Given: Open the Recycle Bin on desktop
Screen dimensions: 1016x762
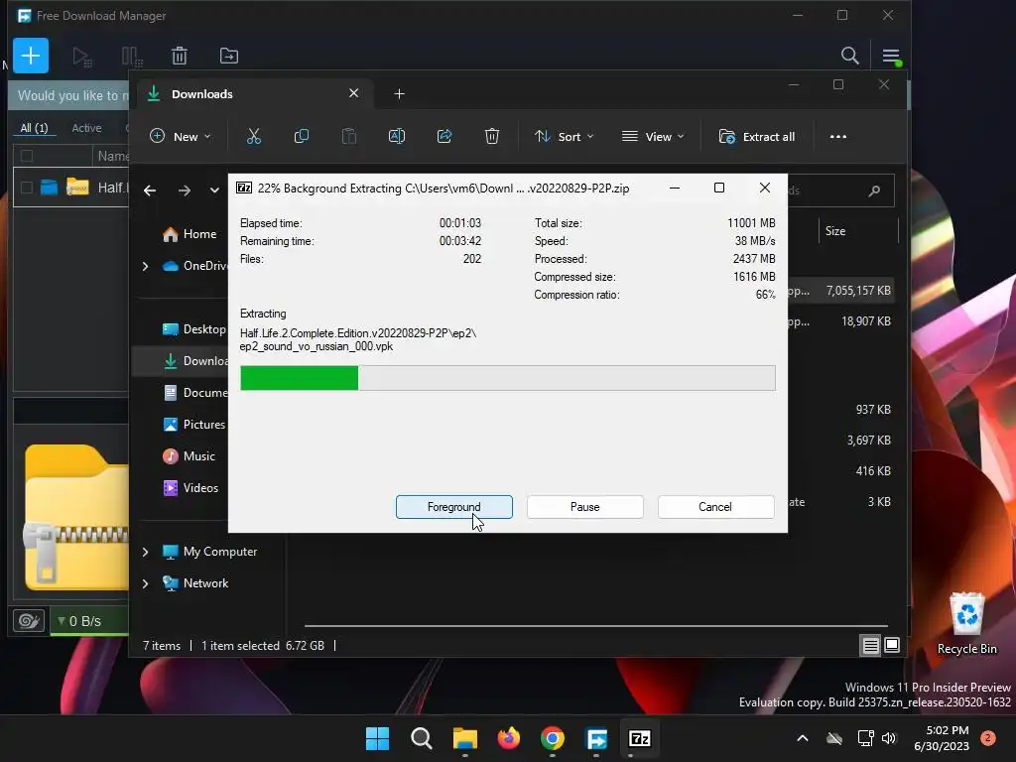Looking at the screenshot, I should 966,623.
